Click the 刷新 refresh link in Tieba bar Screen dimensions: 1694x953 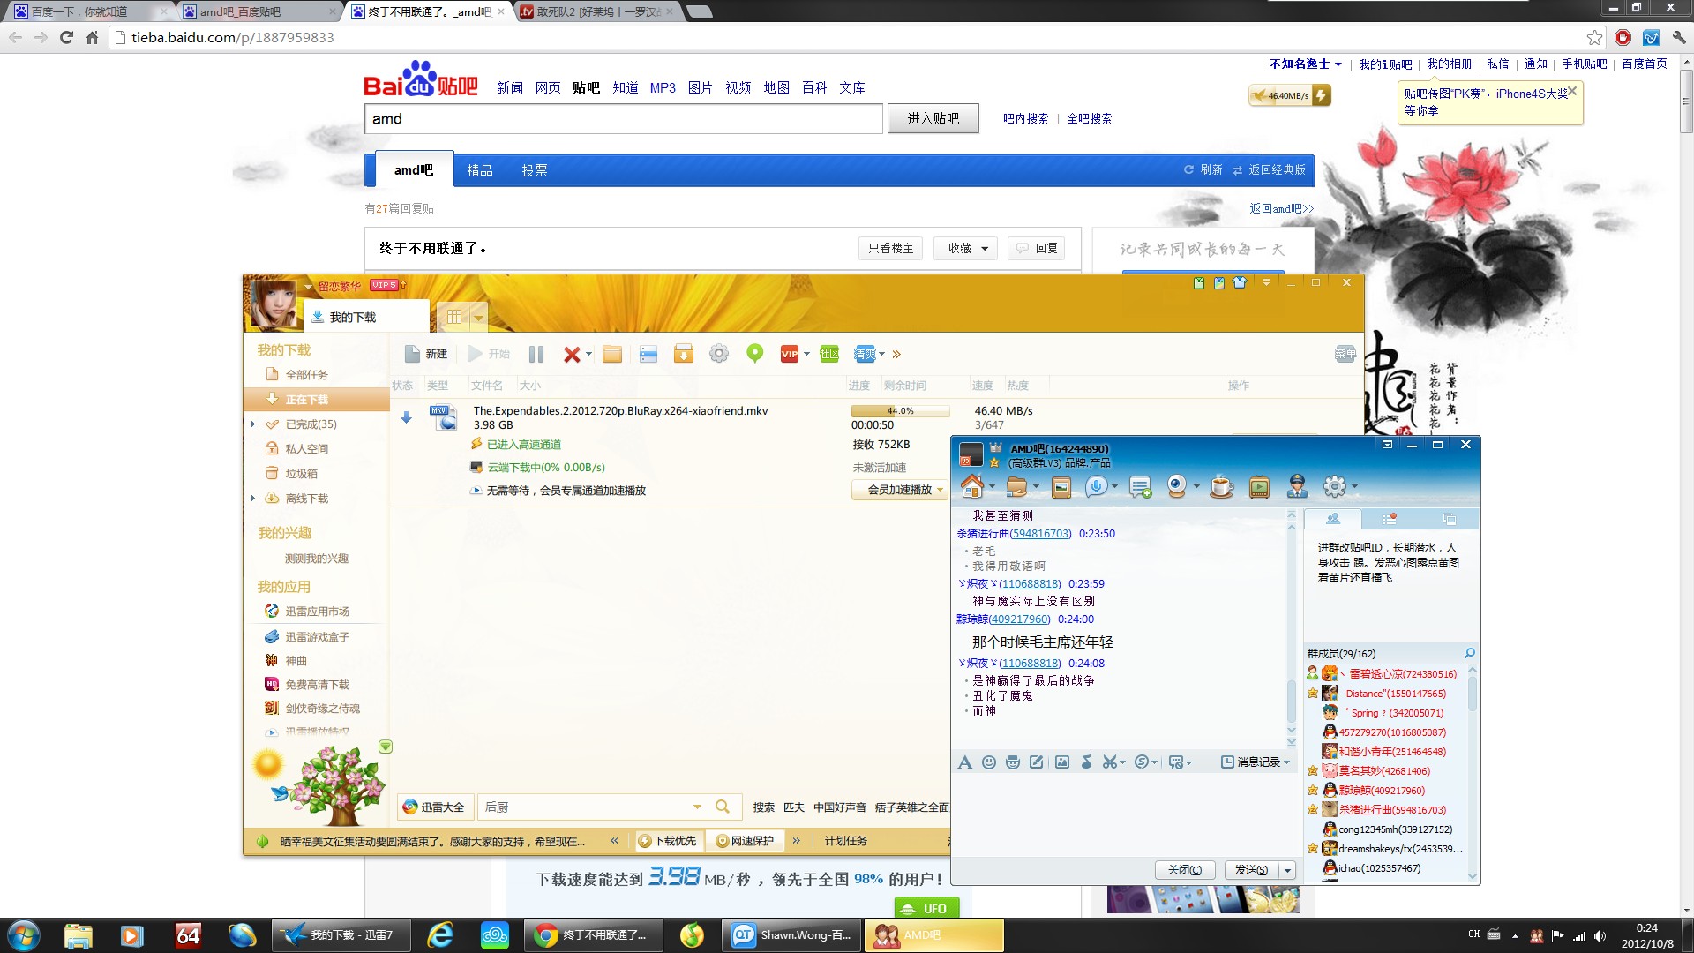tap(1203, 169)
